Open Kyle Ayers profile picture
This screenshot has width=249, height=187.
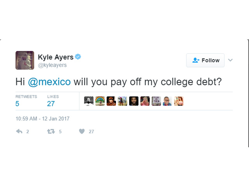[x=25, y=60]
